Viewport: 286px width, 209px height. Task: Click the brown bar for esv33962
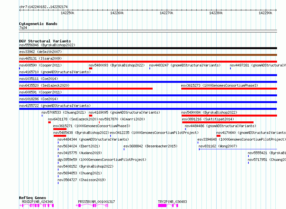click(x=148, y=55)
